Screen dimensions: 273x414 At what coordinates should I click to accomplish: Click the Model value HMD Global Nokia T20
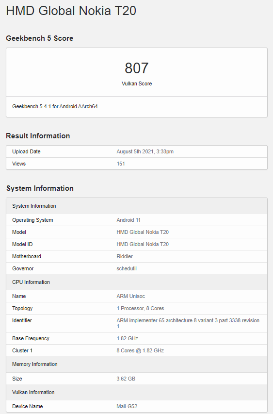point(143,232)
